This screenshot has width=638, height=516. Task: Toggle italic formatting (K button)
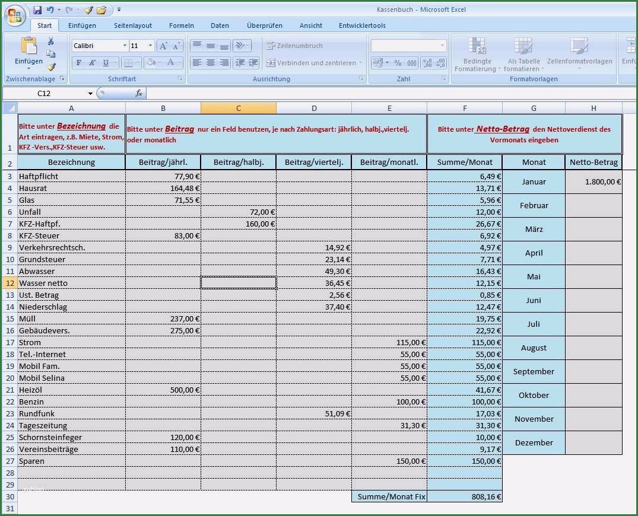(92, 63)
